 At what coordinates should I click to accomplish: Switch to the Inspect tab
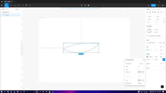[x=158, y=9]
